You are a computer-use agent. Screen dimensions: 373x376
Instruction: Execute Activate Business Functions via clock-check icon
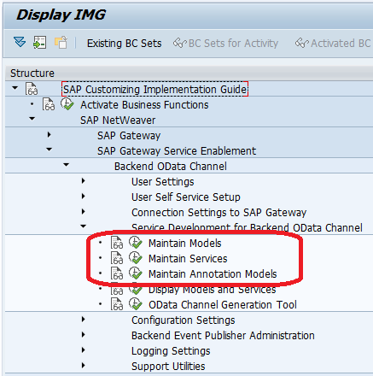click(67, 104)
